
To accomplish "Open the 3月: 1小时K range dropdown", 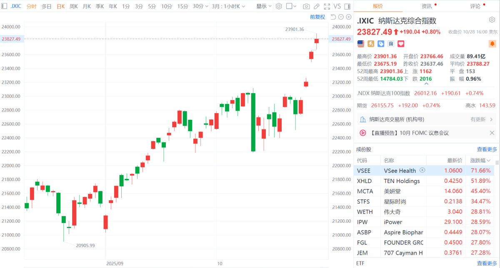I will pyautogui.click(x=228, y=6).
